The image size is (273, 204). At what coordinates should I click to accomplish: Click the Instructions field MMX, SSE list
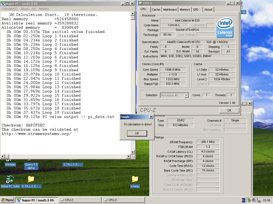click(x=198, y=56)
